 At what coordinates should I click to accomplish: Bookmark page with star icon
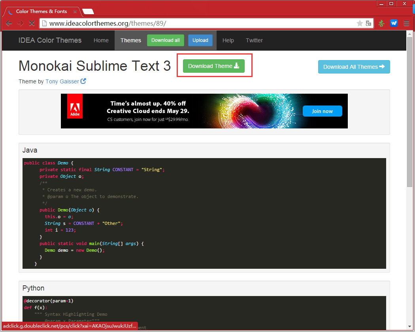coord(359,23)
